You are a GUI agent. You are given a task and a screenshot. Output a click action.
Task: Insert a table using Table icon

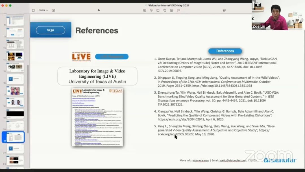(x=145, y=10)
